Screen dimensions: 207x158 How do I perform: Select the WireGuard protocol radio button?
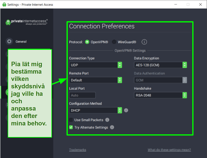[x=114, y=42]
